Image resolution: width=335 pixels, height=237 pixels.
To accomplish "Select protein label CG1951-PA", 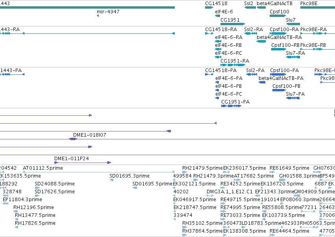I will (235, 102).
